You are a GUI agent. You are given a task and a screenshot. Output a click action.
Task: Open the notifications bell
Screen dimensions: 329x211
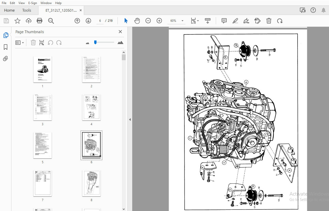[x=324, y=10]
